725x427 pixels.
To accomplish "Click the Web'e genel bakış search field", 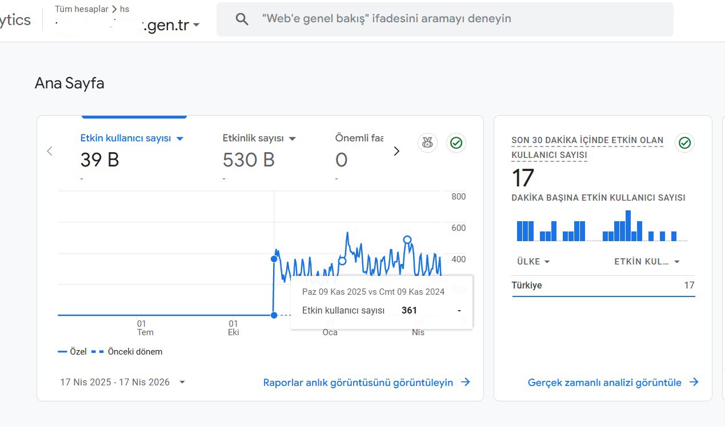I will pos(444,19).
